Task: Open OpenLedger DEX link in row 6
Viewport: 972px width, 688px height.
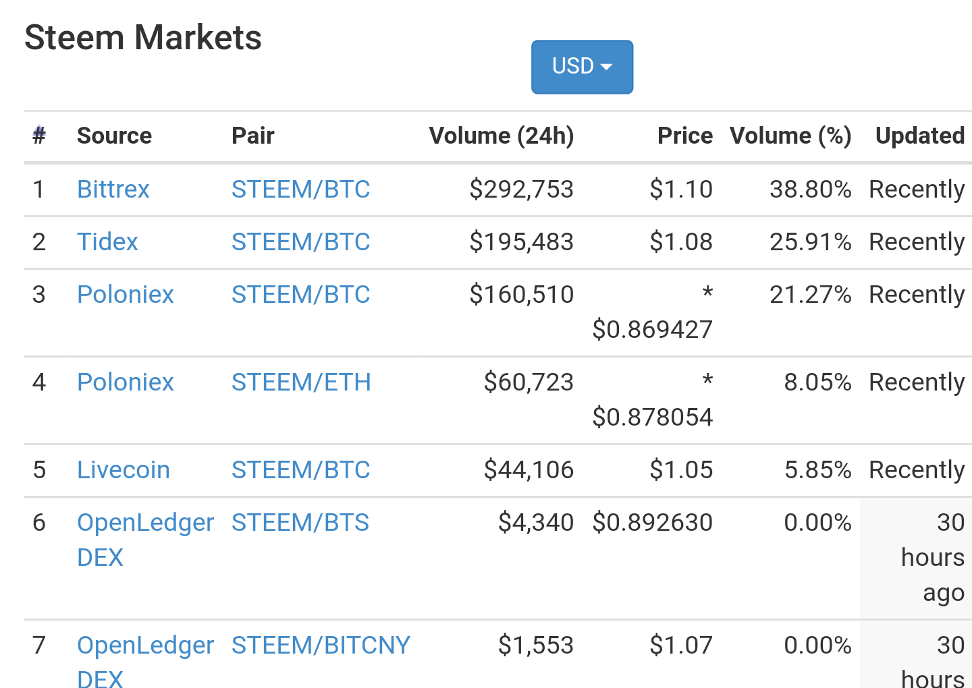Action: pyautogui.click(x=144, y=523)
